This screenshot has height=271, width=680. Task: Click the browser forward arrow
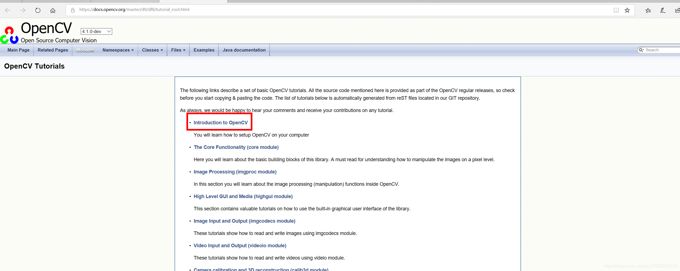tap(23, 10)
